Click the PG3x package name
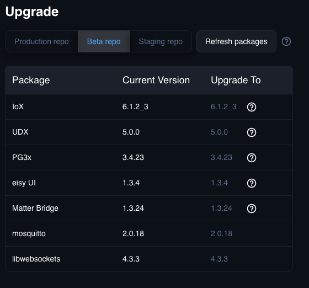 (22, 158)
